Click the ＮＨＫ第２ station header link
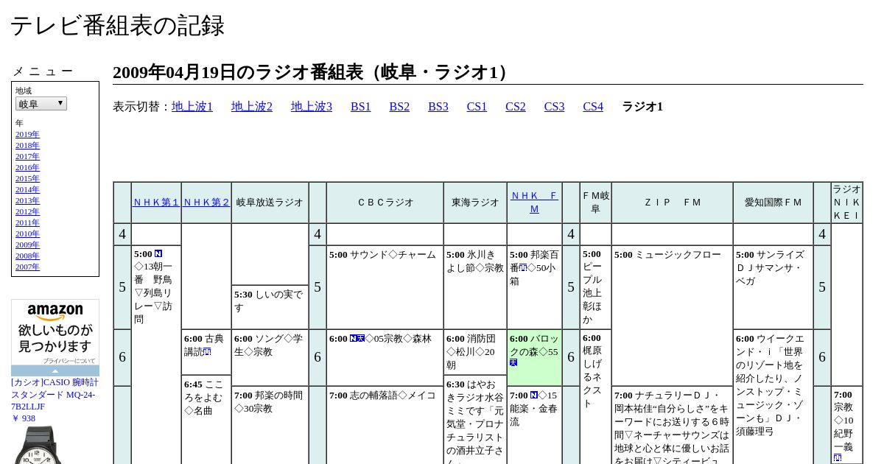This screenshot has height=464, width=884. (x=206, y=203)
